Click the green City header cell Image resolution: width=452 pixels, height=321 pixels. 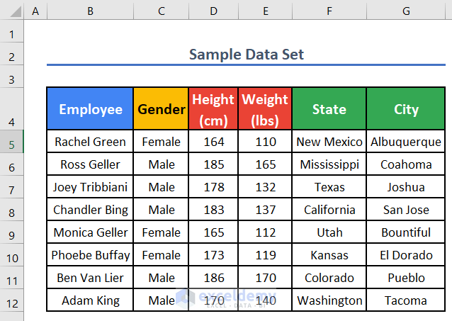click(406, 109)
